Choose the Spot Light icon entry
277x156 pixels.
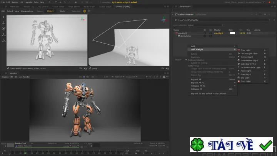coord(239,81)
